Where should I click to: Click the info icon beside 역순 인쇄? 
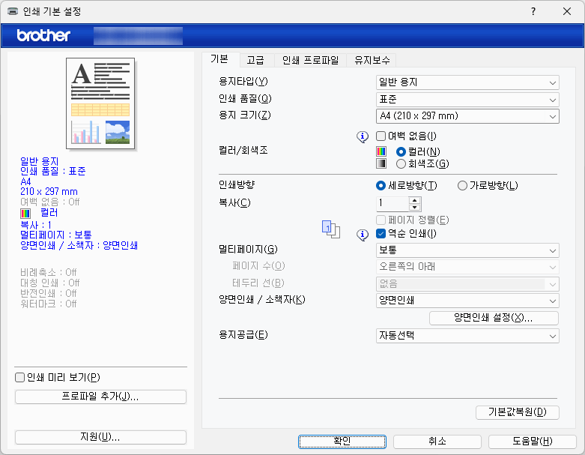coord(363,234)
